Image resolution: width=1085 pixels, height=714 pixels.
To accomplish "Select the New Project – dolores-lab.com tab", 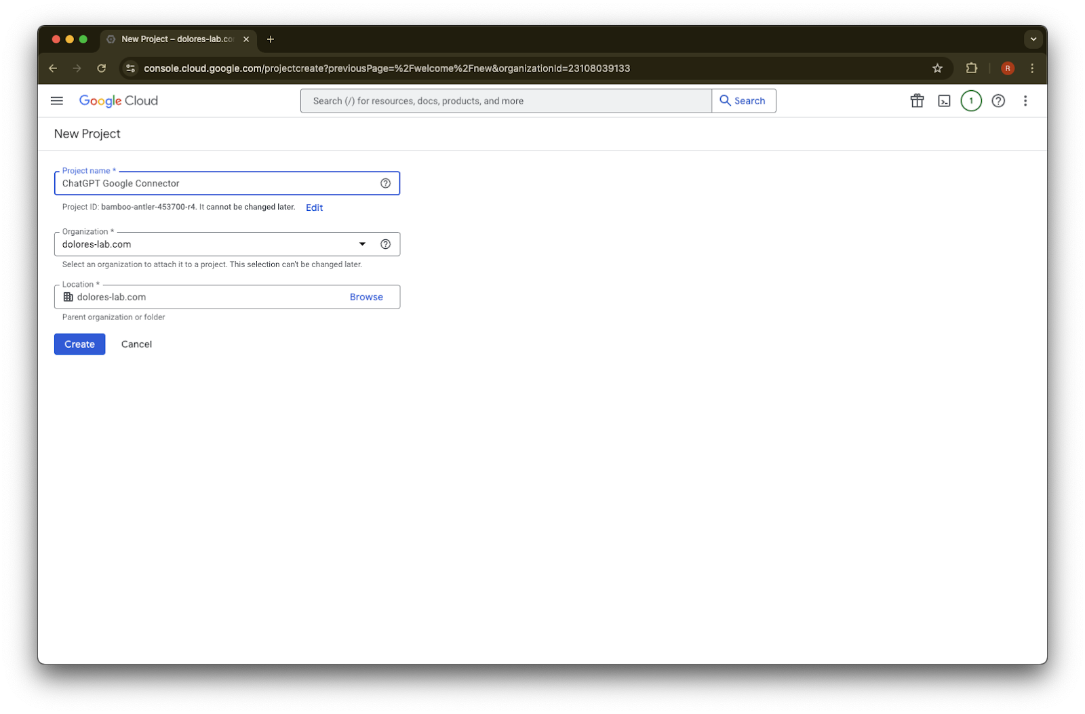I will pyautogui.click(x=179, y=39).
